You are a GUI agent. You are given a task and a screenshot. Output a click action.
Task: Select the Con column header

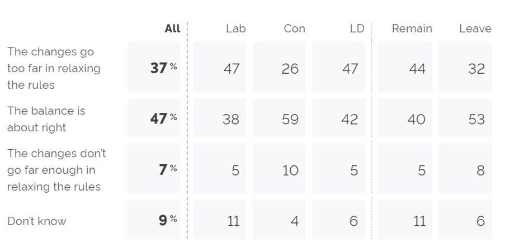point(294,28)
